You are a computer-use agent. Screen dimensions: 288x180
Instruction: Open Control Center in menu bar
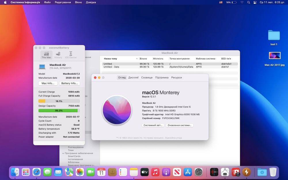[x=255, y=2]
